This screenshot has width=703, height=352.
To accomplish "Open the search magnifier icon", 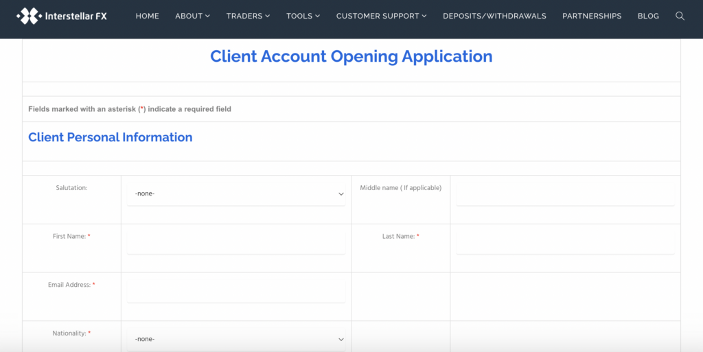I will coord(680,16).
